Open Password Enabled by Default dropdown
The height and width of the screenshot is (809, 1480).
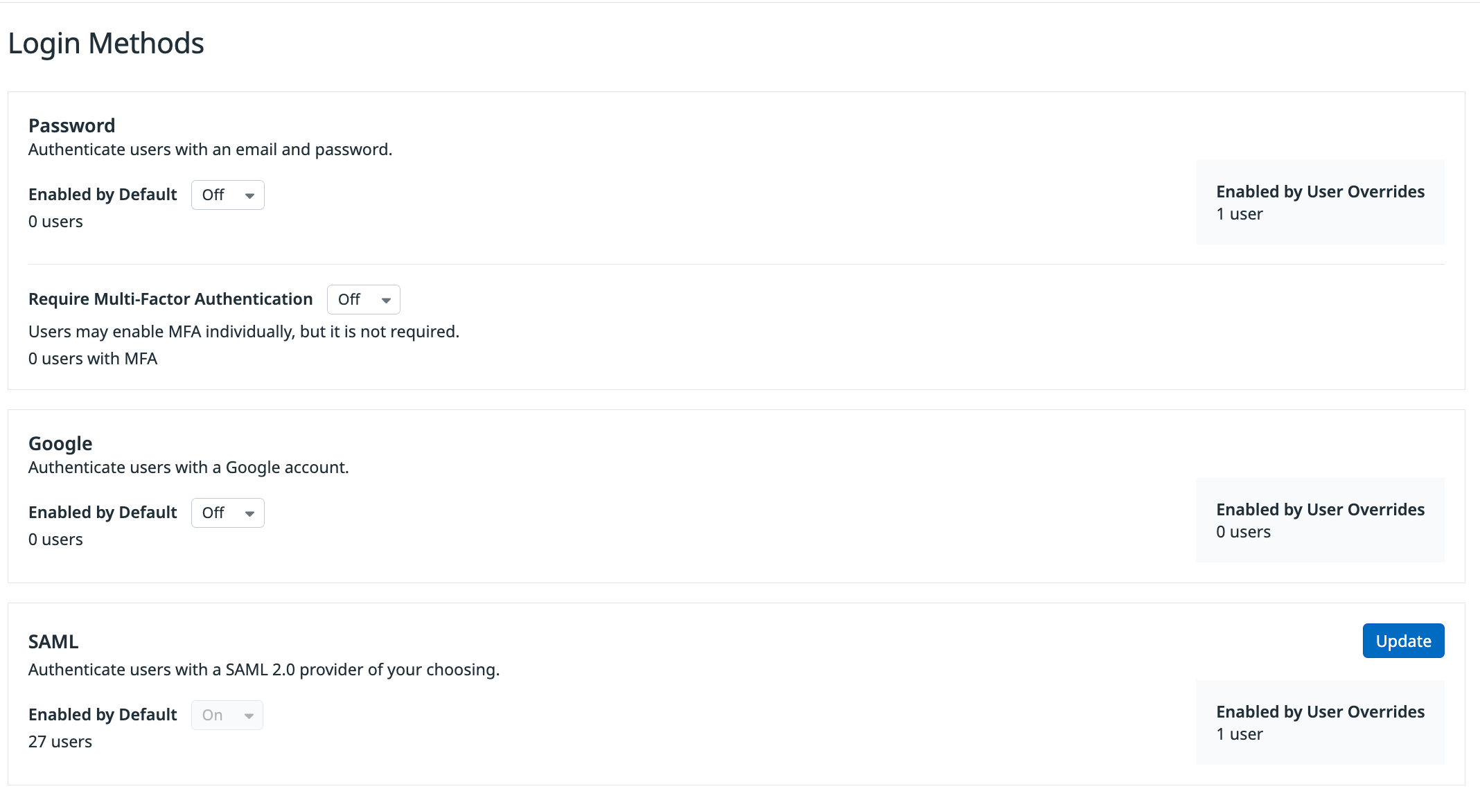(227, 195)
